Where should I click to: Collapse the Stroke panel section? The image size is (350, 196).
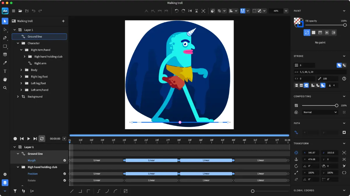click(x=344, y=56)
